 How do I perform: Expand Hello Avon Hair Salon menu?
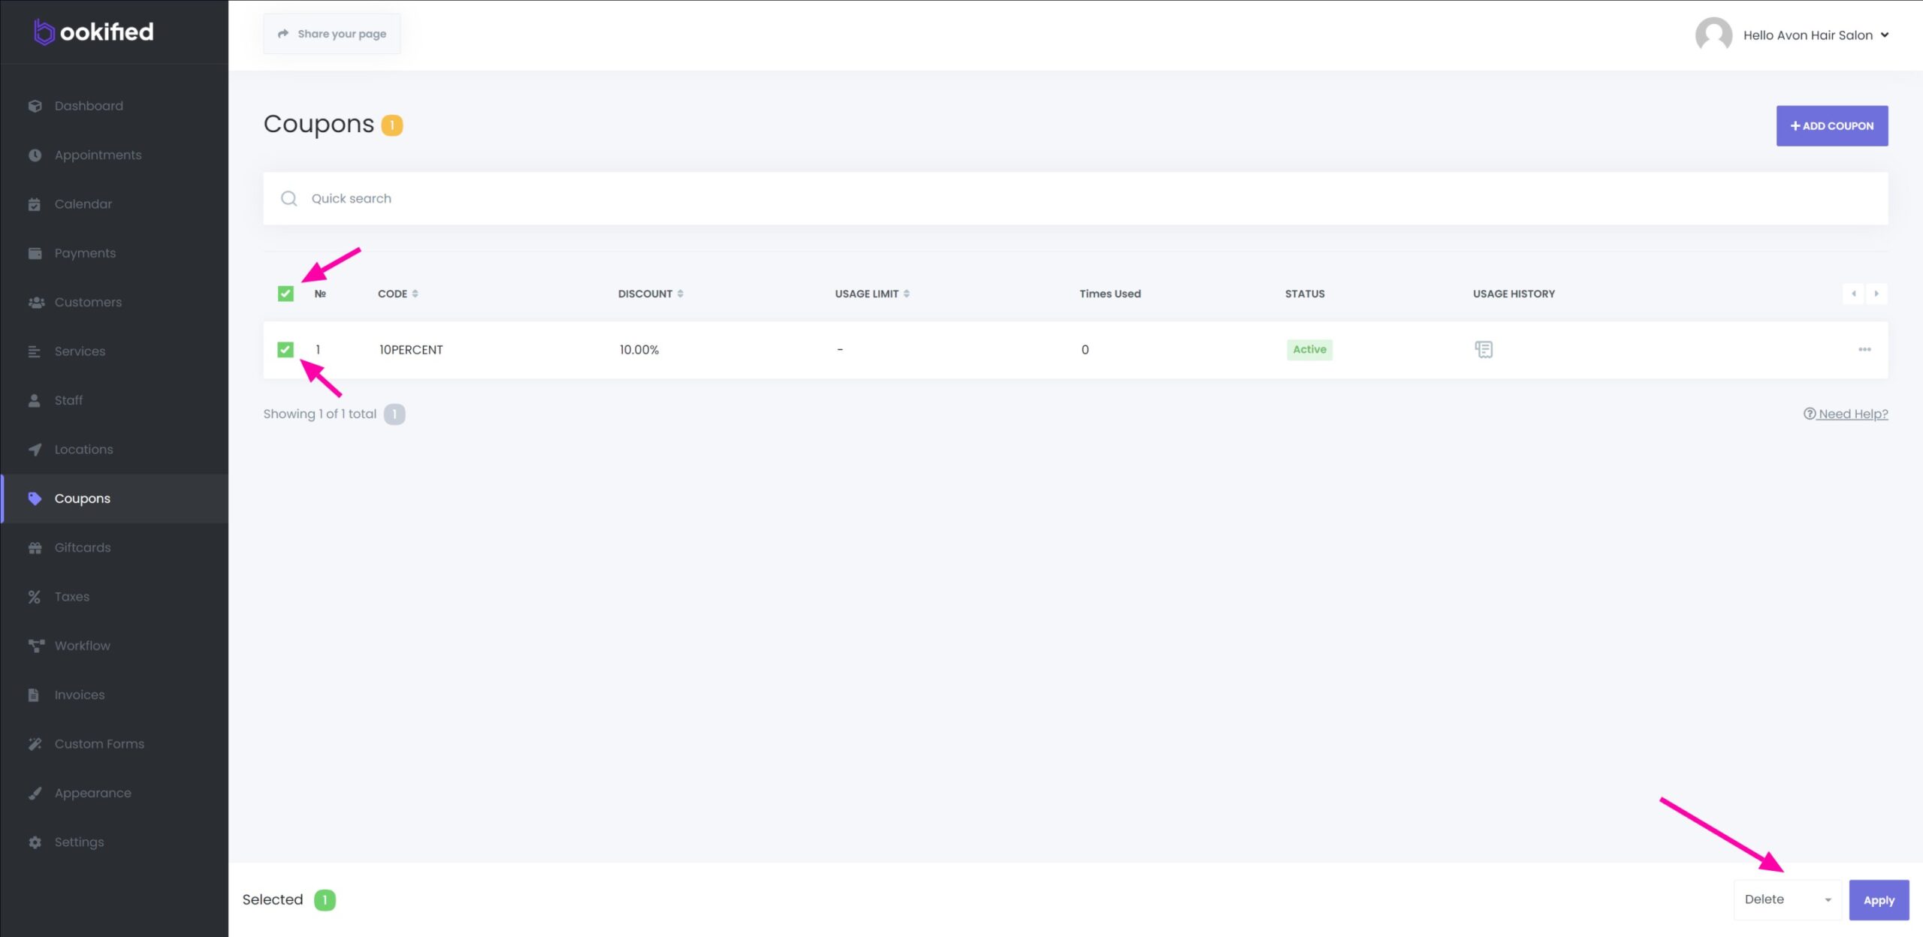(x=1815, y=35)
